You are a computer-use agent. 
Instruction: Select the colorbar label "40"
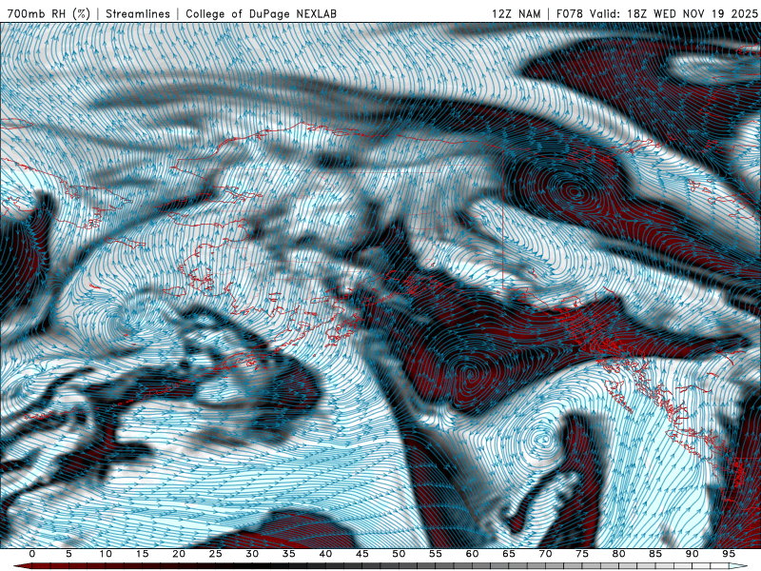coord(325,554)
